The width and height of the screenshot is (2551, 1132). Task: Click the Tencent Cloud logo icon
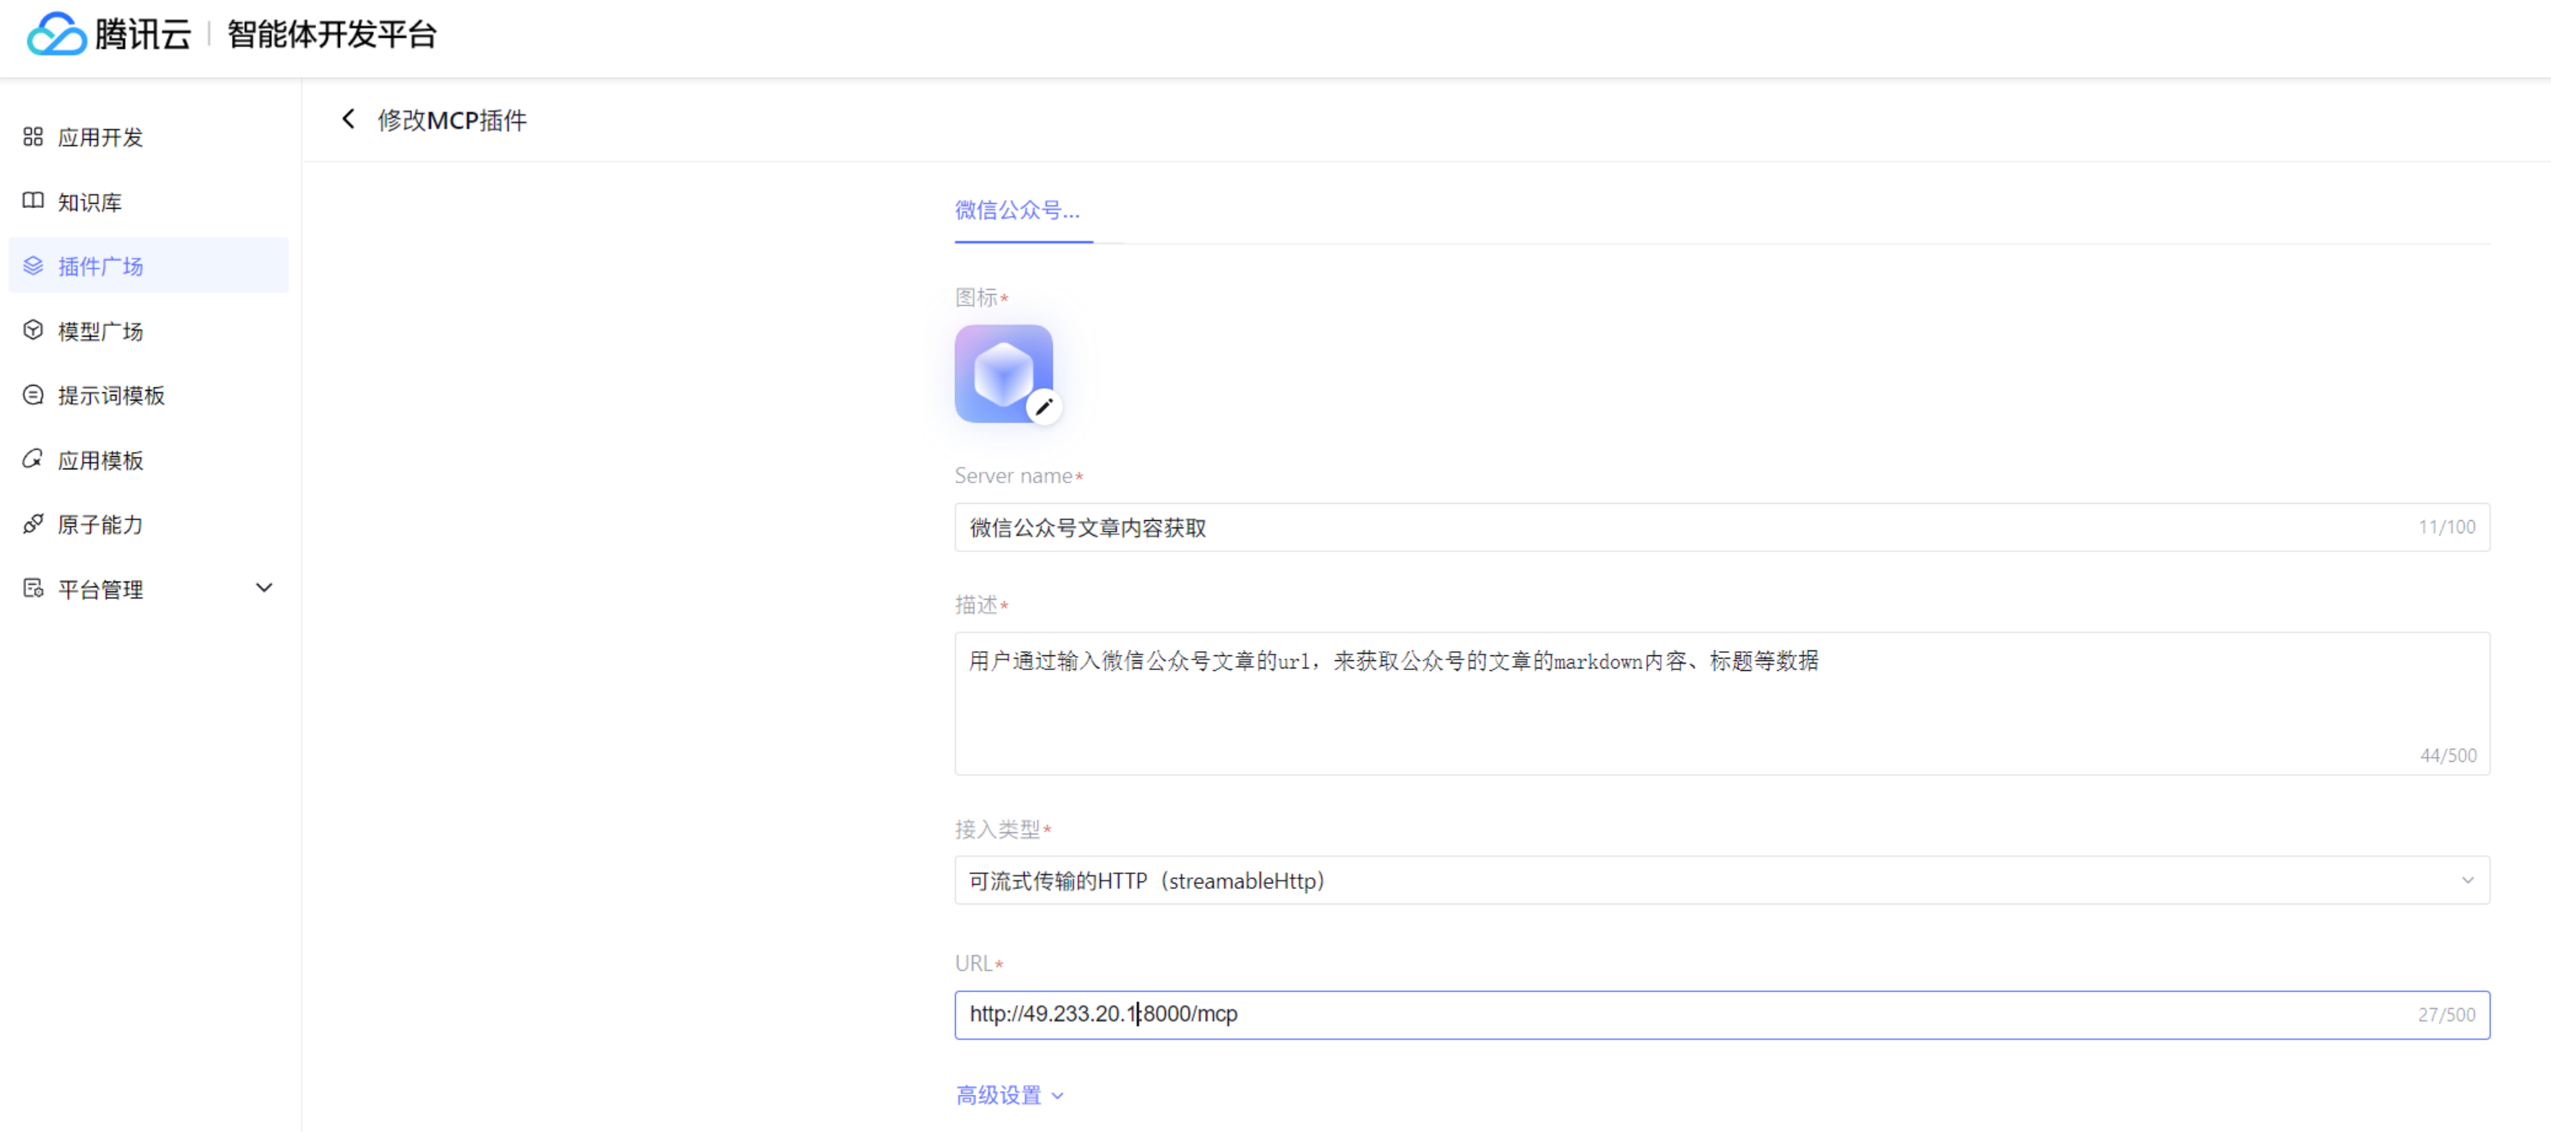coord(56,34)
